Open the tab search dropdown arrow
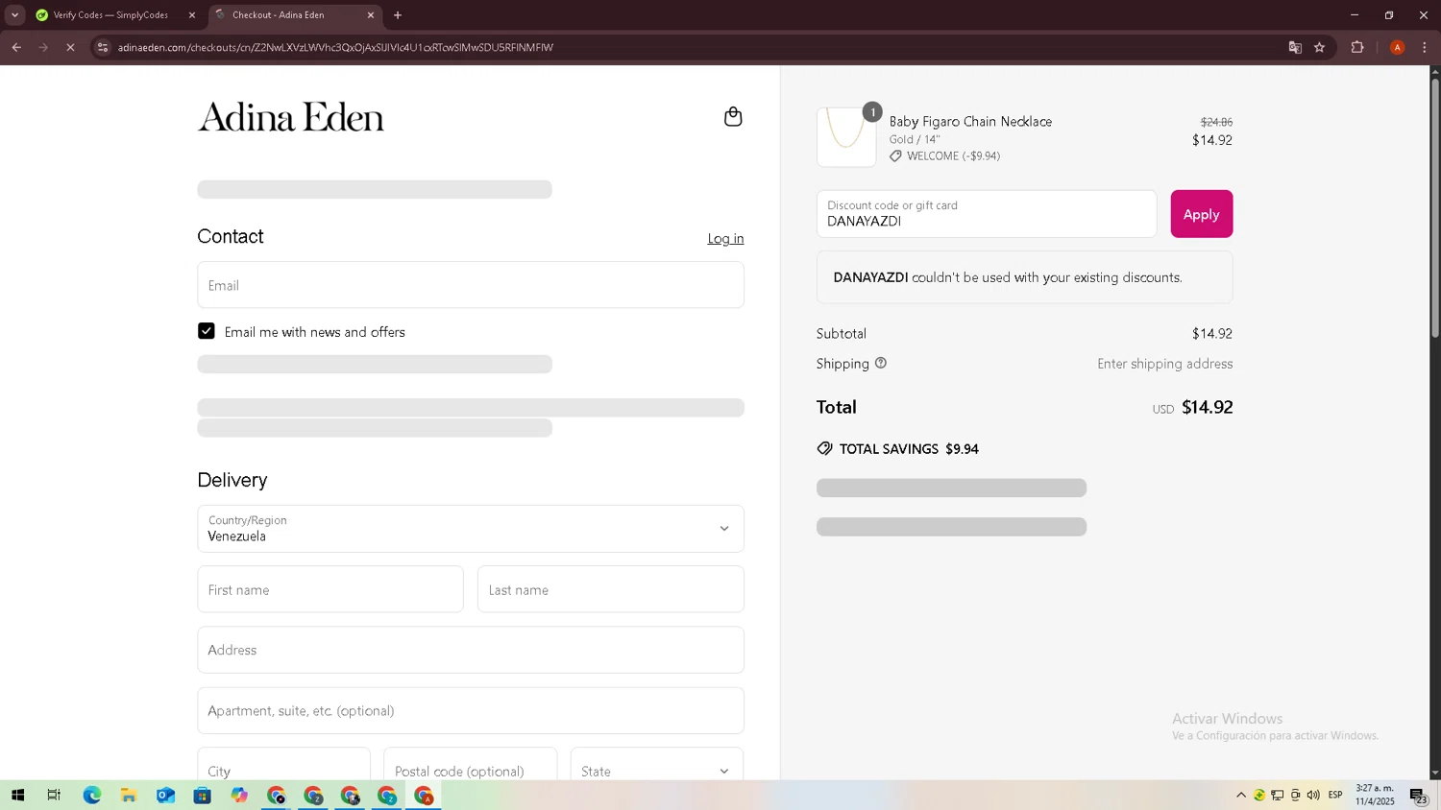The height and width of the screenshot is (810, 1441). [14, 15]
